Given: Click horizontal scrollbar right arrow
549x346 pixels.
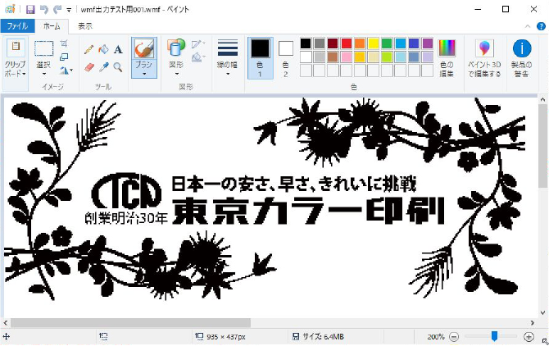Looking at the screenshot, I should (533, 322).
